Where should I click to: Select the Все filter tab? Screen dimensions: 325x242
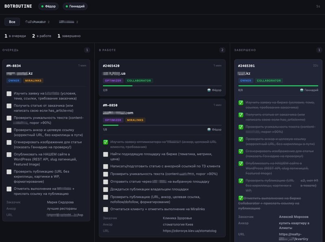(x=12, y=22)
